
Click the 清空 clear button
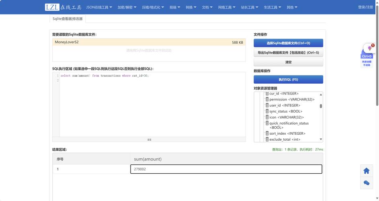pos(288,62)
